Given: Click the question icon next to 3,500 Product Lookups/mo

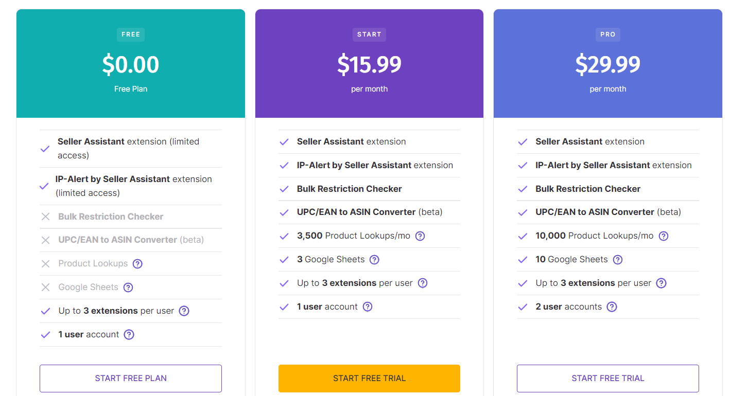Looking at the screenshot, I should click(x=420, y=236).
